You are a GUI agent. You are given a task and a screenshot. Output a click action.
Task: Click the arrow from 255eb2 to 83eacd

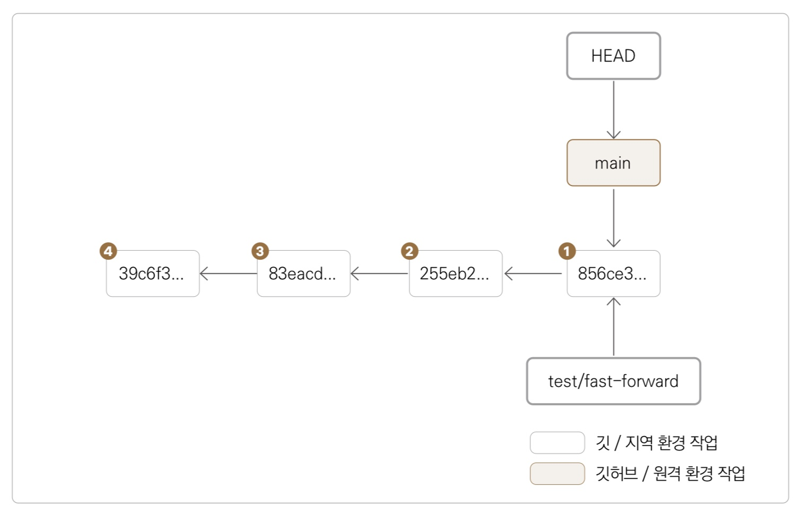(379, 274)
